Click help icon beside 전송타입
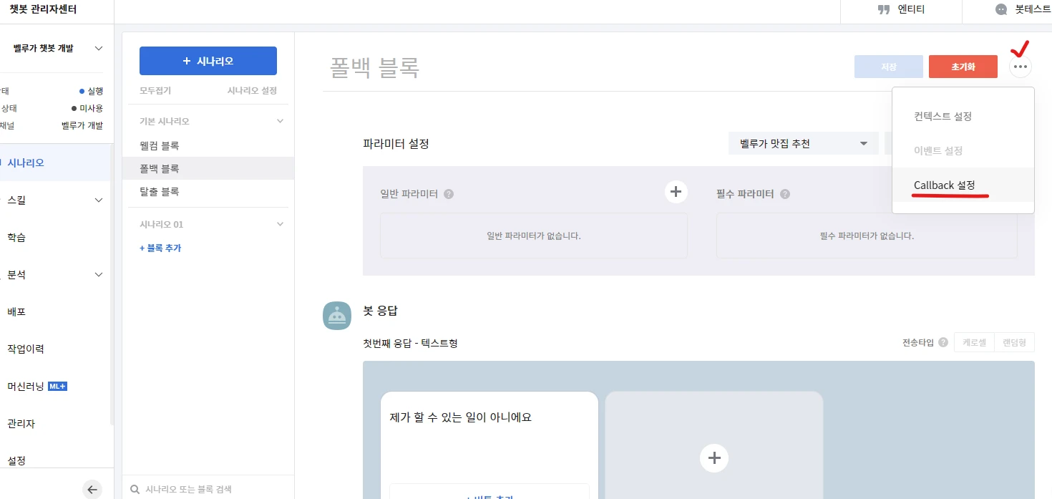 [943, 342]
